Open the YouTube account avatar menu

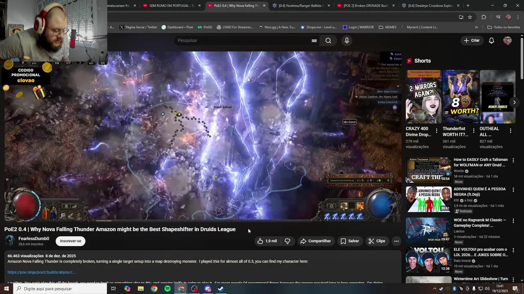(507, 40)
